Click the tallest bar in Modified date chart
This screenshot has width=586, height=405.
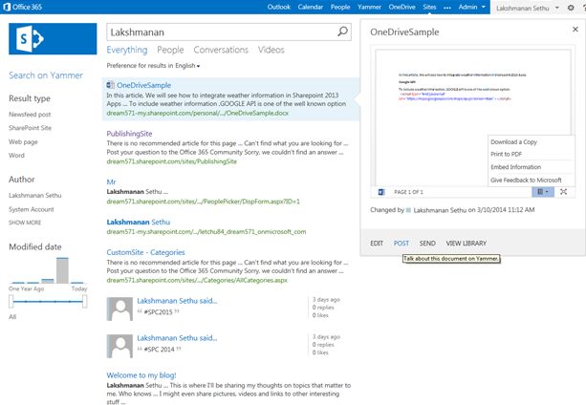(x=62, y=270)
